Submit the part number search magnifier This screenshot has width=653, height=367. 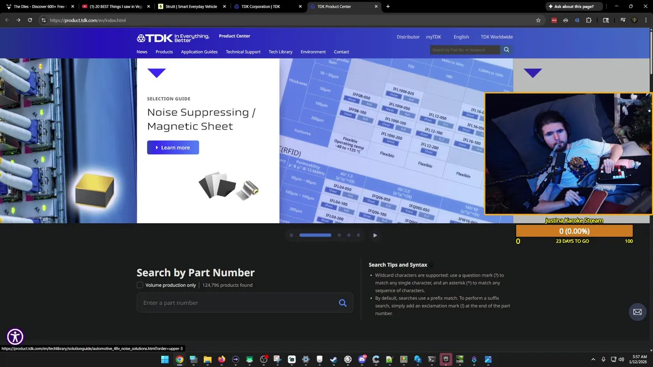(x=343, y=303)
